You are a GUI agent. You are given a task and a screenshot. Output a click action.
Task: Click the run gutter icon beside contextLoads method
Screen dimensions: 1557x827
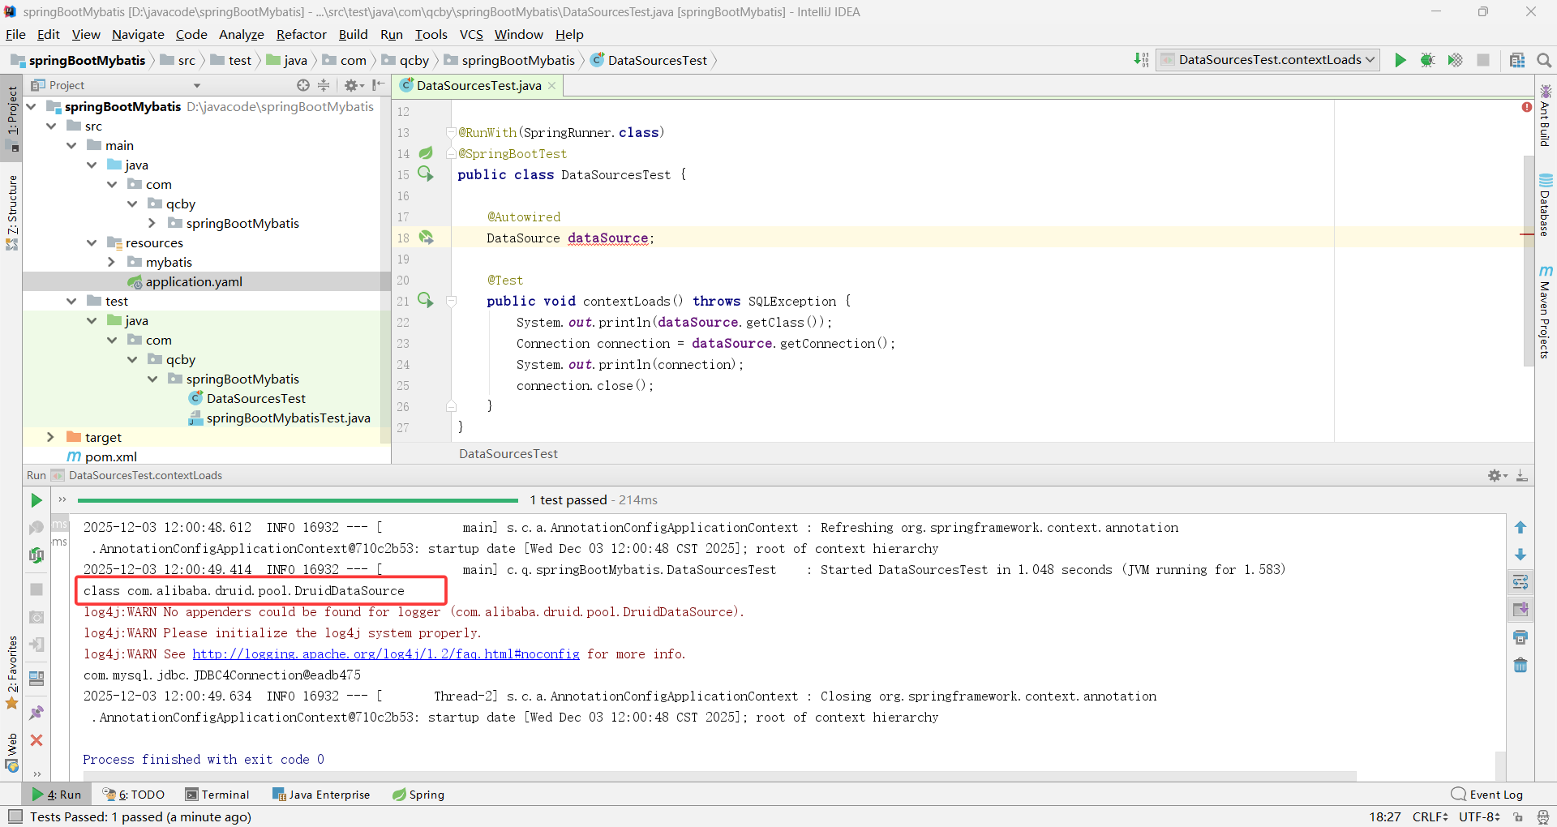point(426,301)
